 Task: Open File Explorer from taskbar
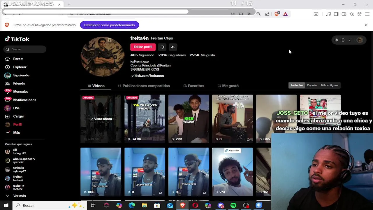tap(144, 205)
